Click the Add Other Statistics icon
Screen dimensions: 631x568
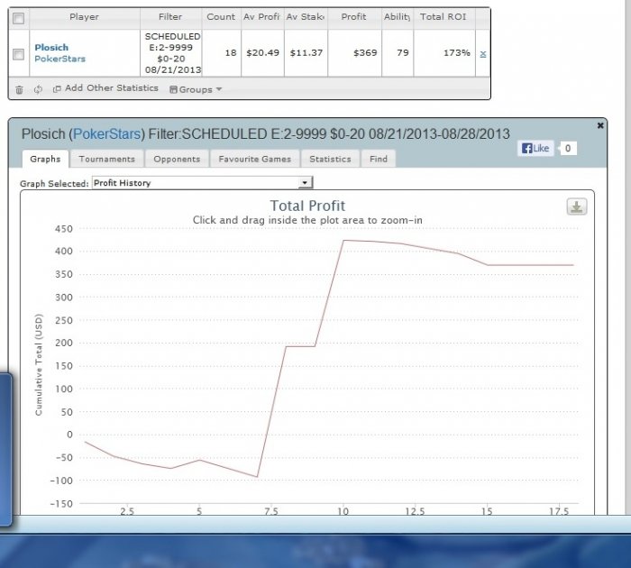57,89
